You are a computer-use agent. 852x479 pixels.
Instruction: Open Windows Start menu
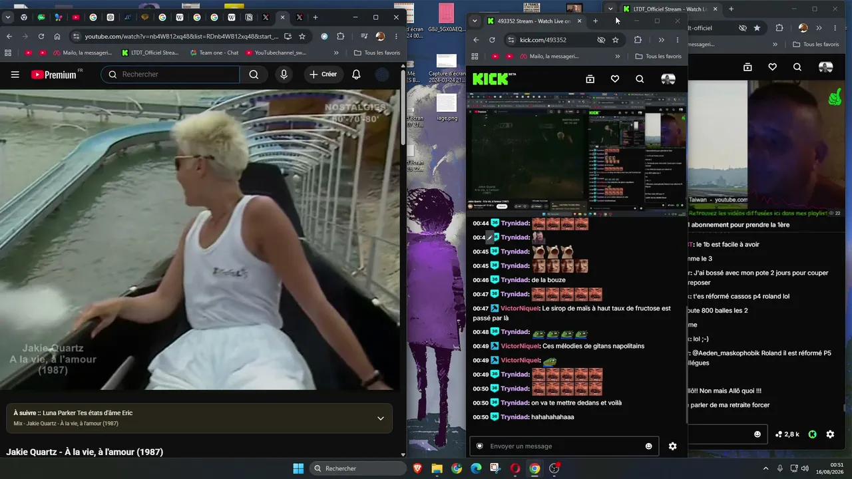tap(298, 468)
